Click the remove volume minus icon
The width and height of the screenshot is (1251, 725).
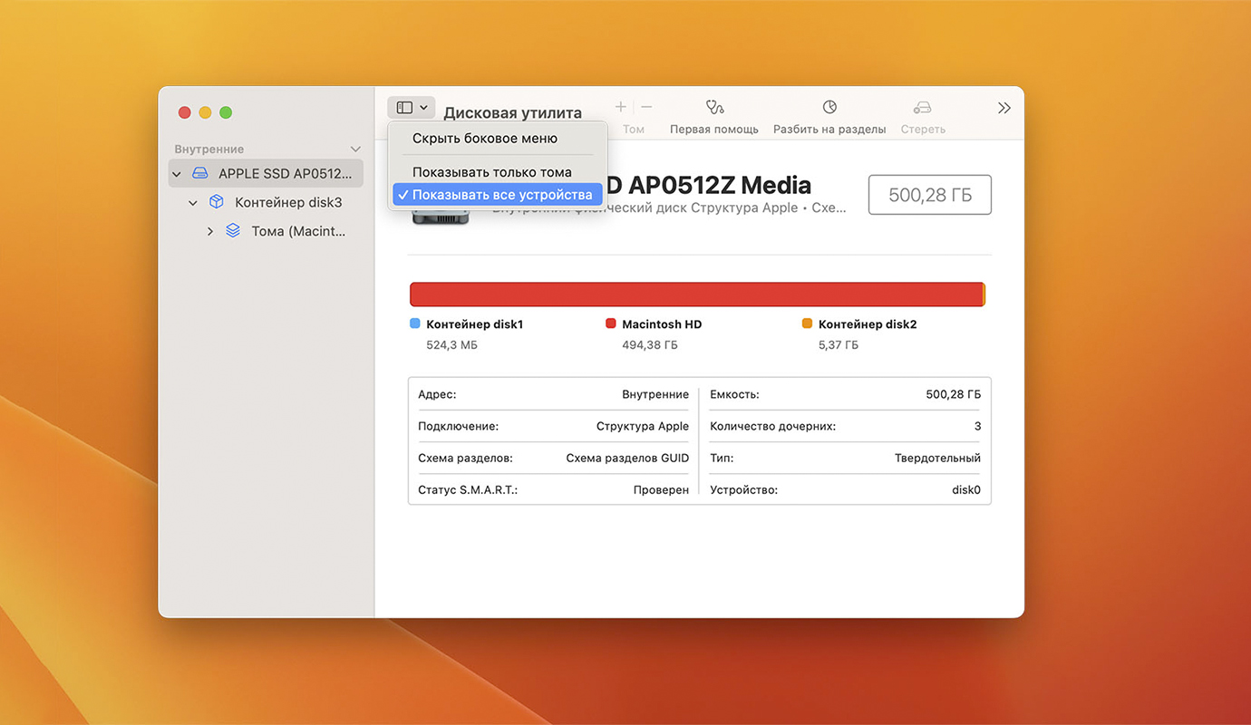coord(646,107)
